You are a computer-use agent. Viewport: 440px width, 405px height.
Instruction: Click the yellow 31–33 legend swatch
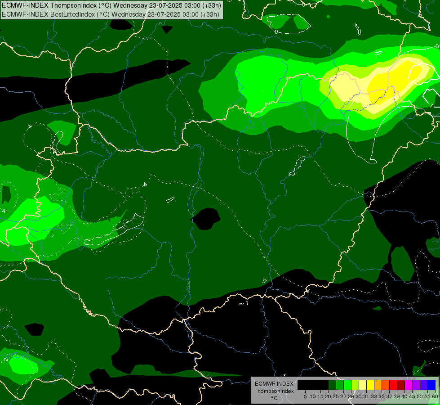point(370,385)
